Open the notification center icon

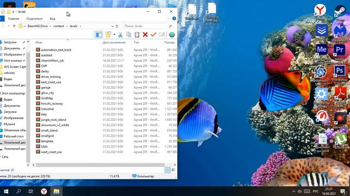point(343,191)
